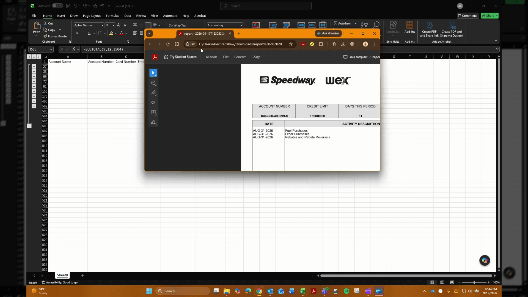Toggle Bold formatting in Font group
This screenshot has height=297, width=528.
[77, 33]
